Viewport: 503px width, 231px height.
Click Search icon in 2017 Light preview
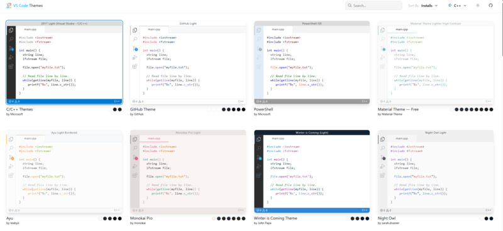pos(11,39)
